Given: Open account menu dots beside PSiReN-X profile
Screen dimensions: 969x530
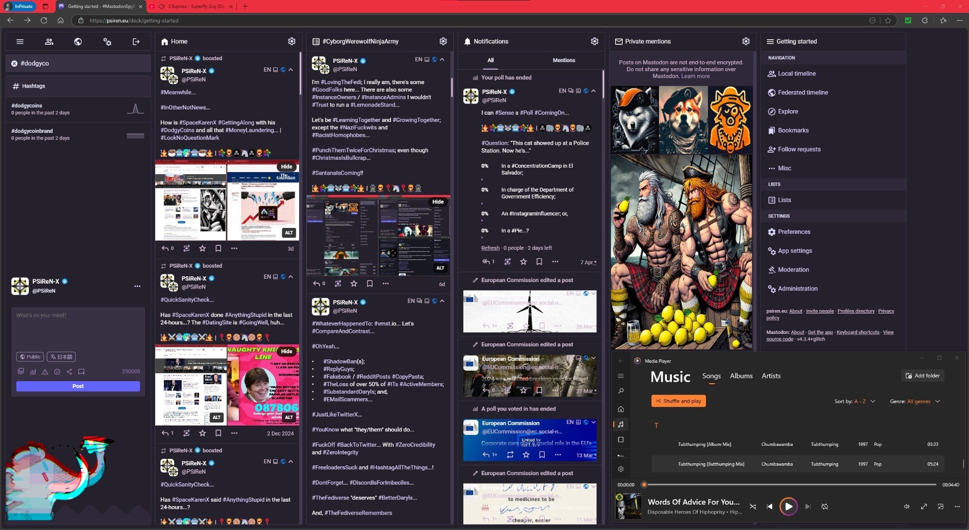Looking at the screenshot, I should (x=137, y=286).
